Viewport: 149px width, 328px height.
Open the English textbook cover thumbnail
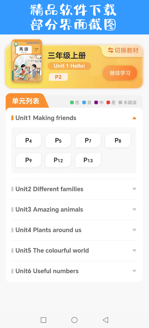(x=27, y=61)
